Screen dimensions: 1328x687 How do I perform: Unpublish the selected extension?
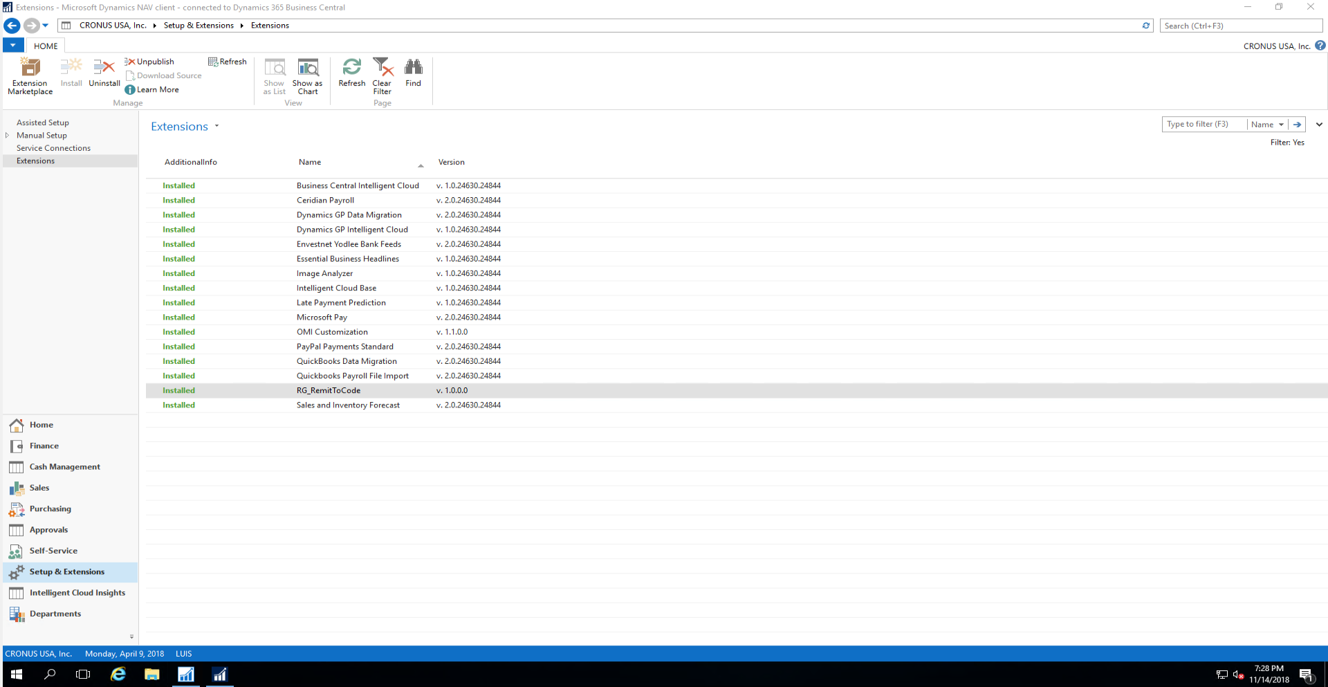pyautogui.click(x=149, y=62)
